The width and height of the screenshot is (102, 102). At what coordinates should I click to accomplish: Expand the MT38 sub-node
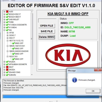click(8, 33)
